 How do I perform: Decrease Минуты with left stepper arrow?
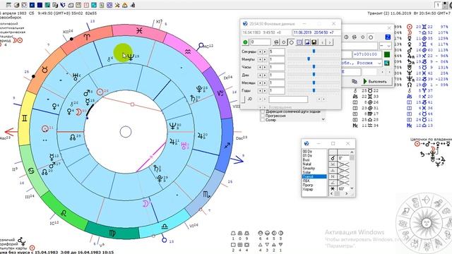click(260, 59)
